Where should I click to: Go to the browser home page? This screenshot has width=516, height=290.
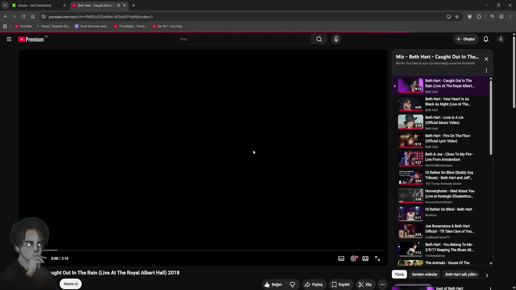(x=33, y=17)
